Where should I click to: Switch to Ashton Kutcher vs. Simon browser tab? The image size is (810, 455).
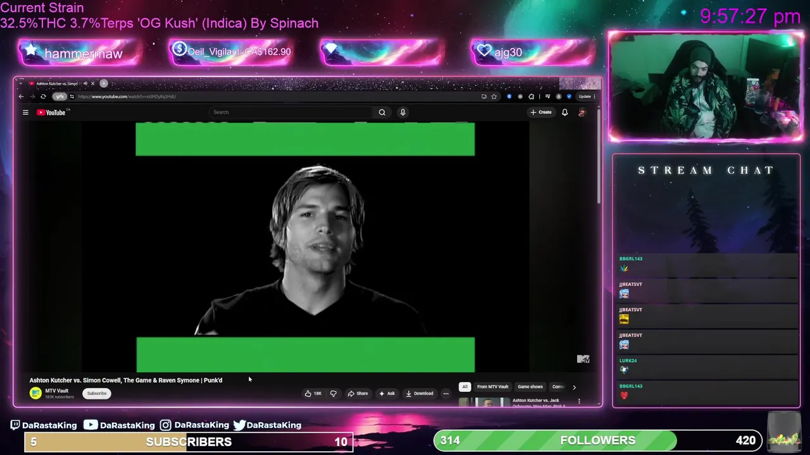(x=57, y=83)
